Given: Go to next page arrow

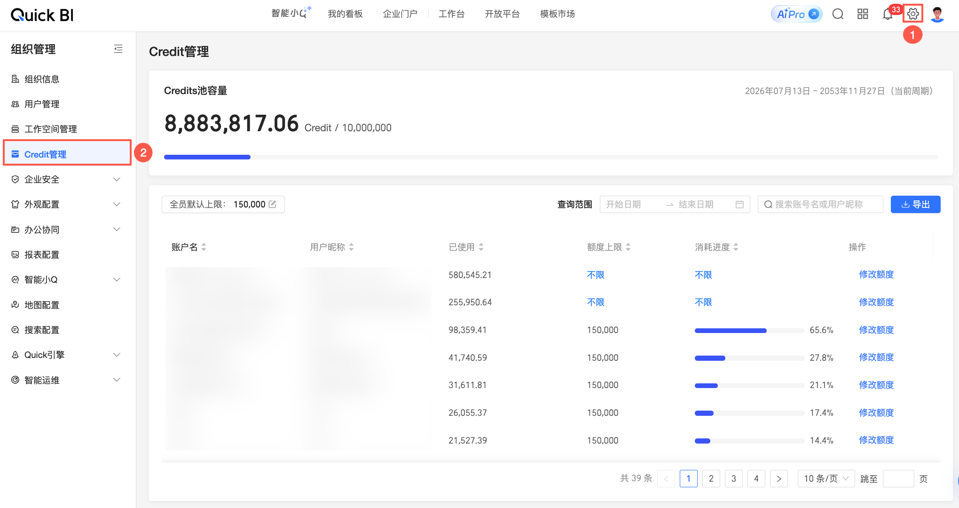Looking at the screenshot, I should [779, 479].
